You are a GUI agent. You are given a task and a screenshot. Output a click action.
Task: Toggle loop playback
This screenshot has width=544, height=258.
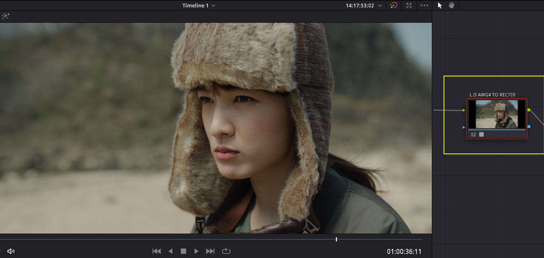click(x=226, y=251)
